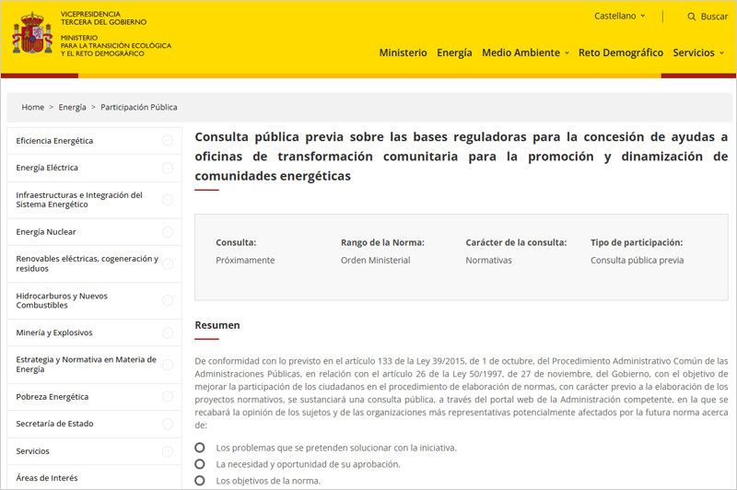The image size is (737, 490).
Task: Expand the Servicios top menu
Action: 698,52
